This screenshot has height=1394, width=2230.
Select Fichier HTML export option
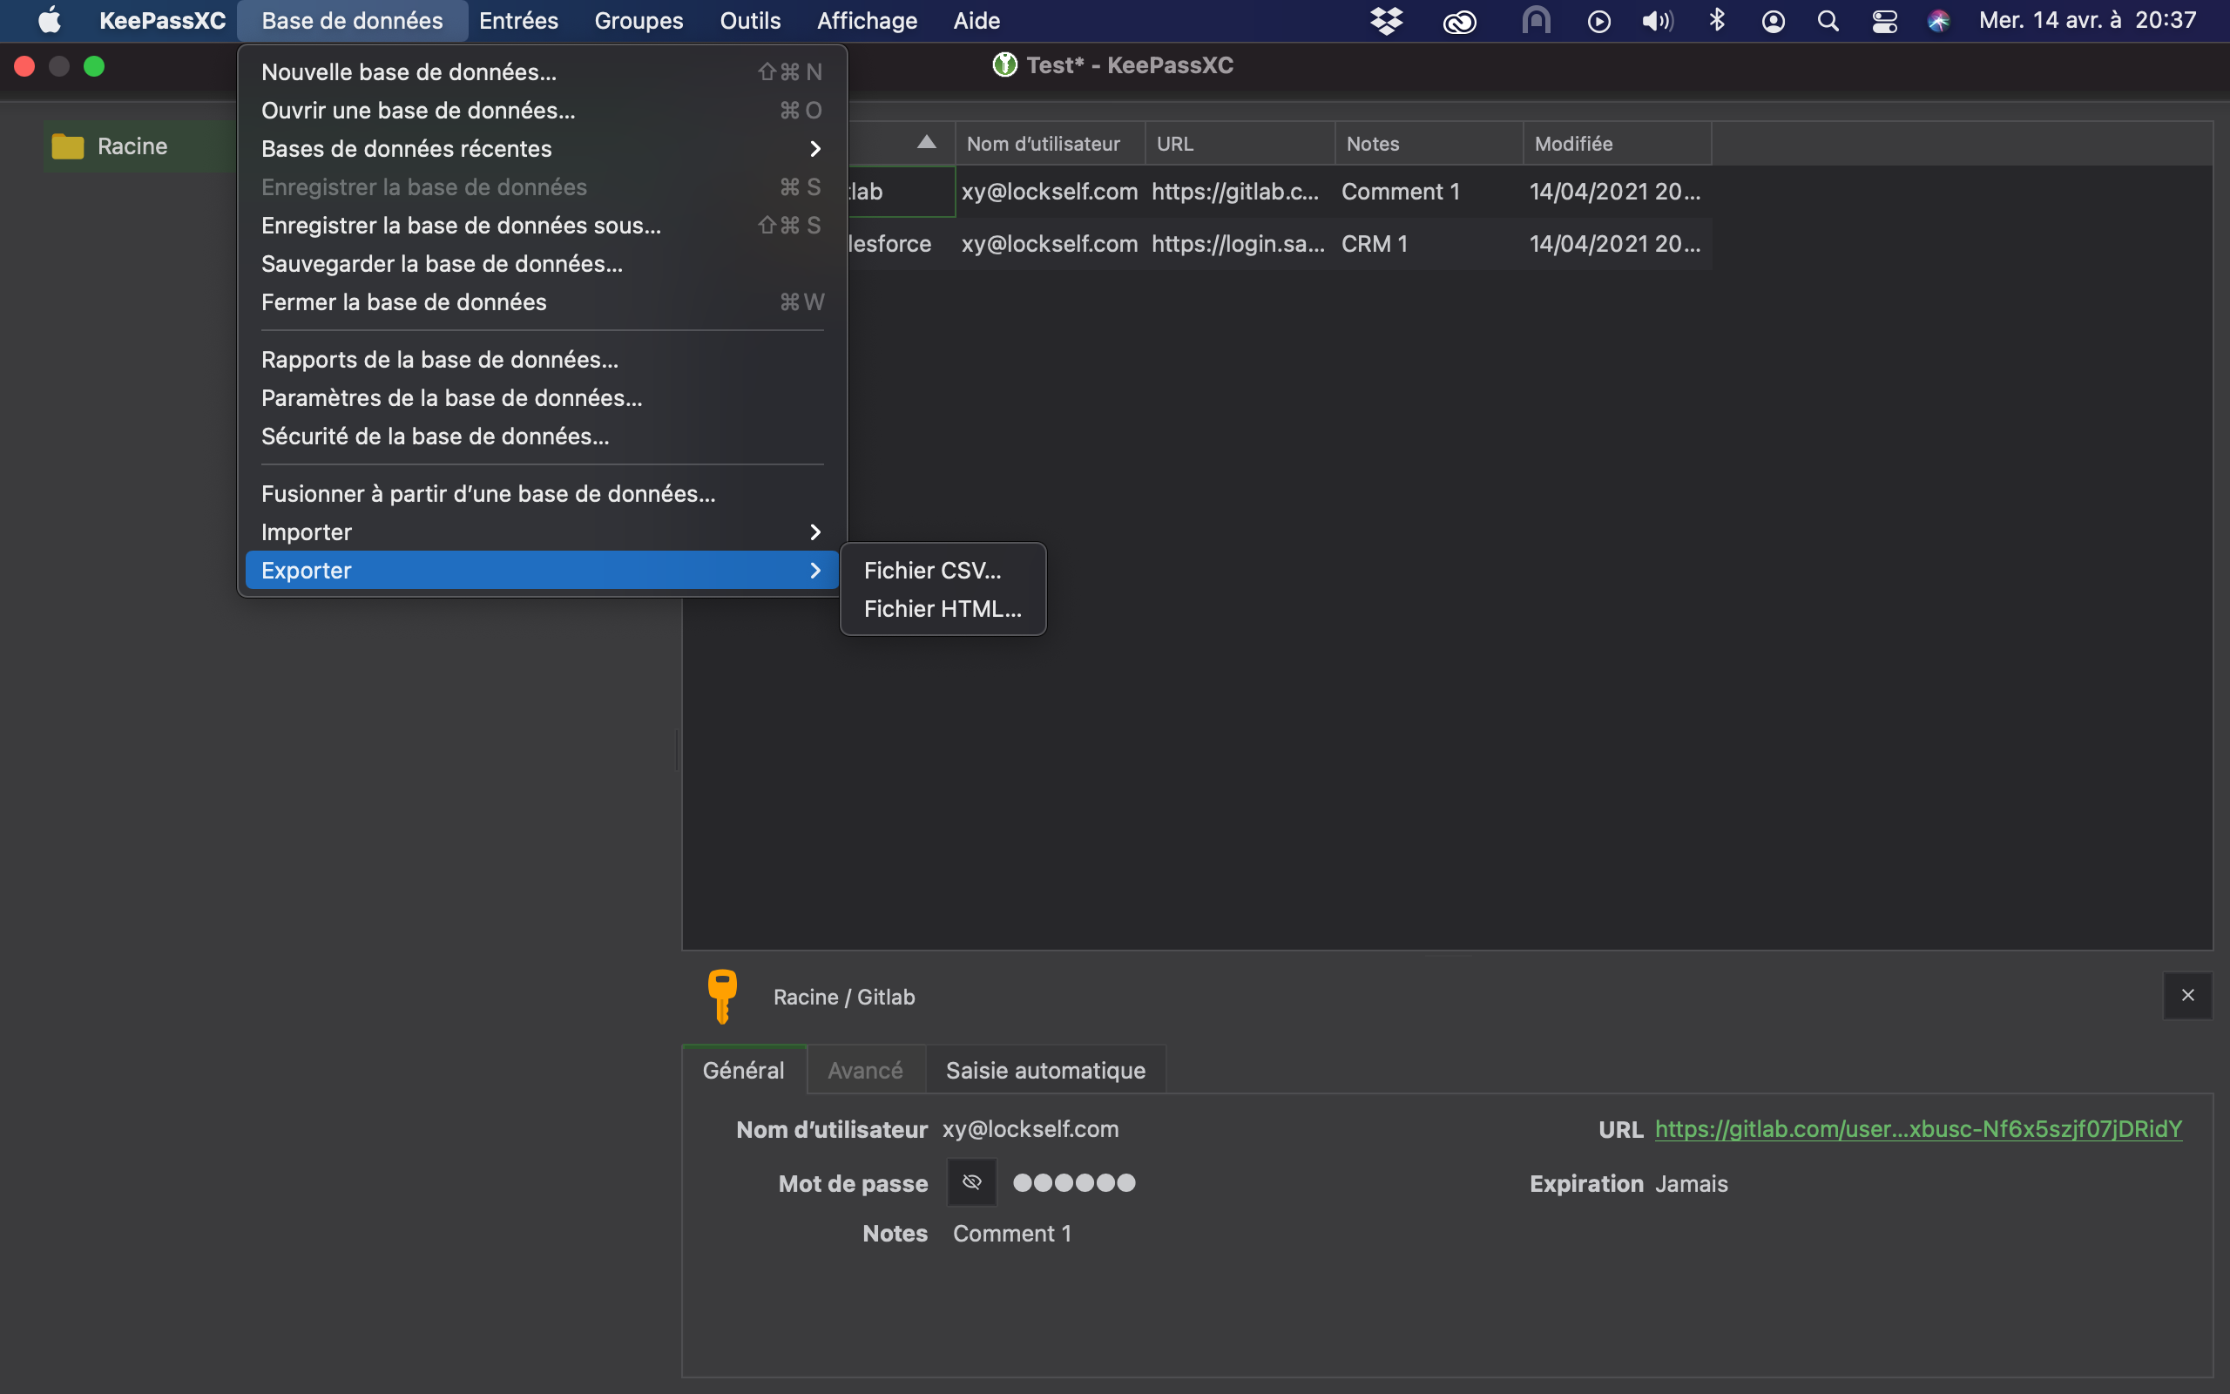coord(943,608)
